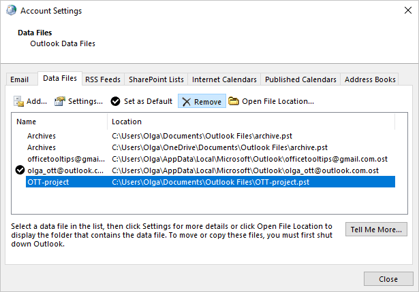Viewport: 419px width, 292px height.
Task: Switch to Published Calendars tab
Action: (x=300, y=79)
